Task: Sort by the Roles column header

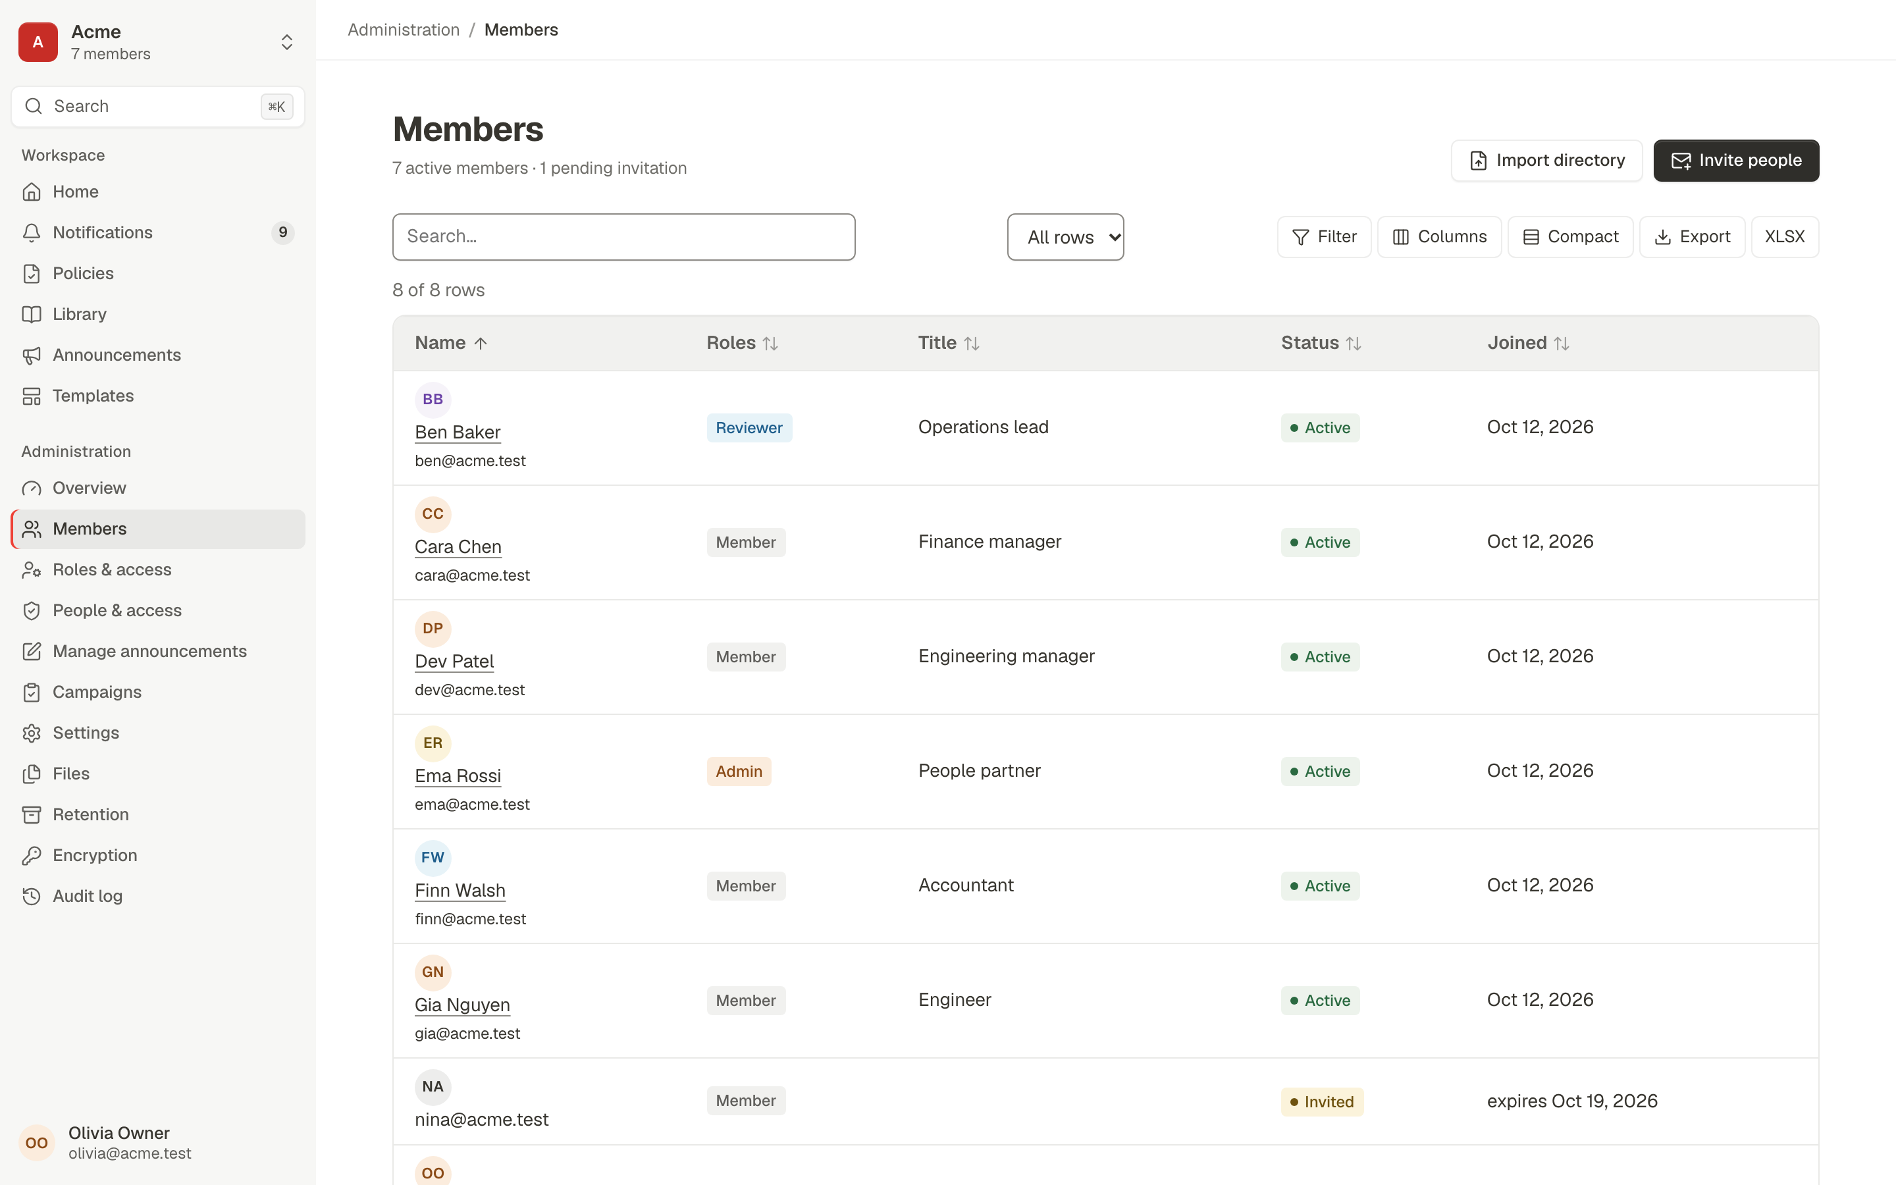Action: click(x=742, y=343)
